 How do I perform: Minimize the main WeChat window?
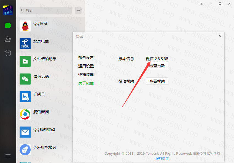[x=211, y=4]
